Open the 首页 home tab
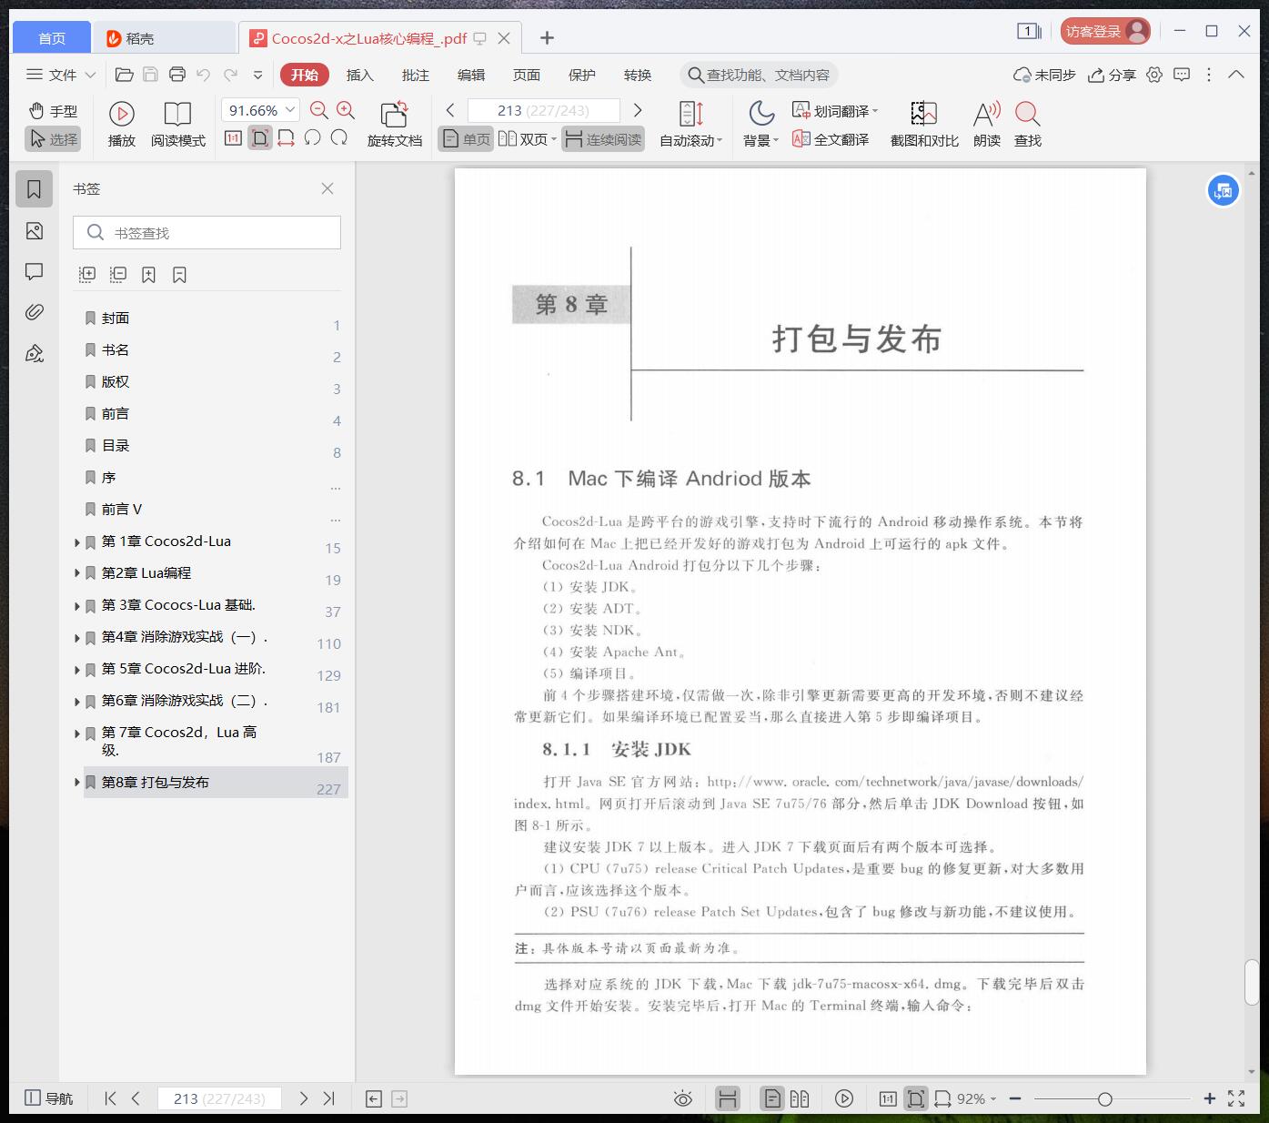The image size is (1269, 1123). [x=52, y=37]
